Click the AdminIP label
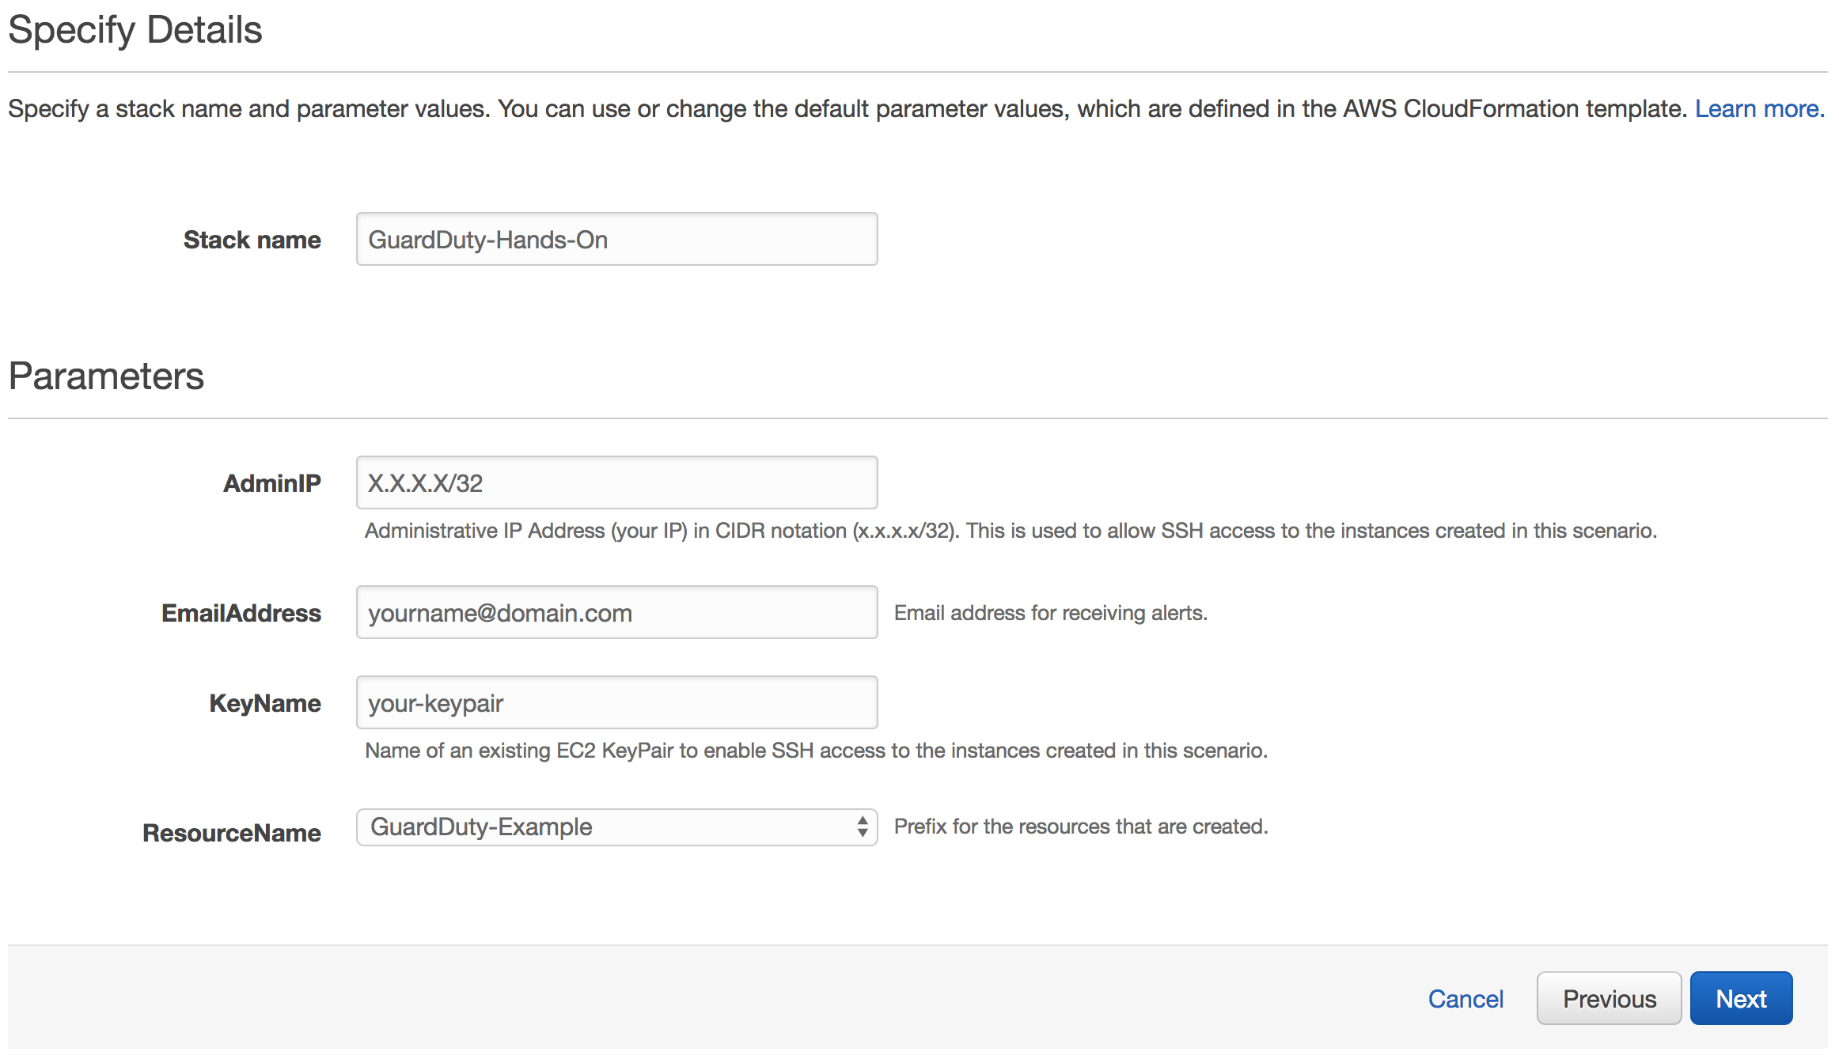 (x=272, y=483)
